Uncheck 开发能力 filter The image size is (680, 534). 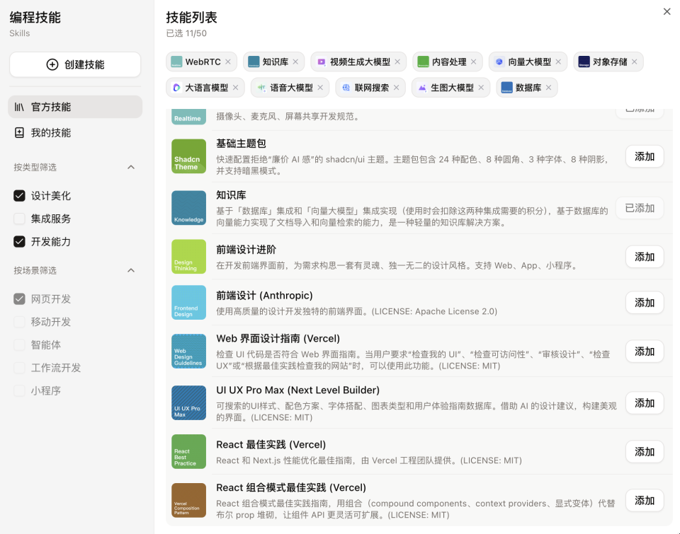click(x=19, y=242)
